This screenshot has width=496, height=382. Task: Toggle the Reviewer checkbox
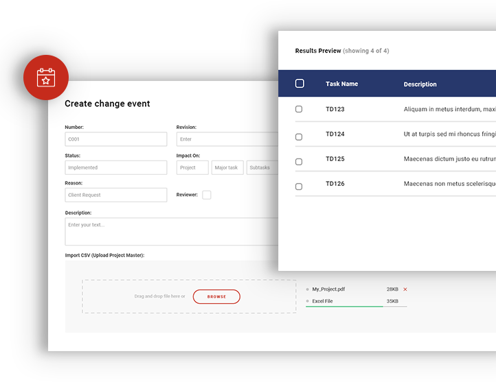click(206, 195)
